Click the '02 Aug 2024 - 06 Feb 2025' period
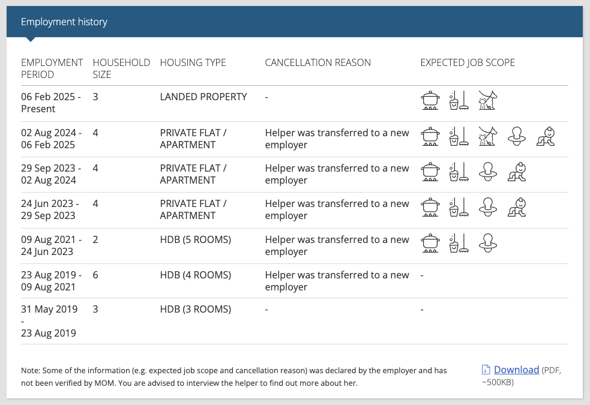Viewport: 590px width, 405px height. point(51,139)
